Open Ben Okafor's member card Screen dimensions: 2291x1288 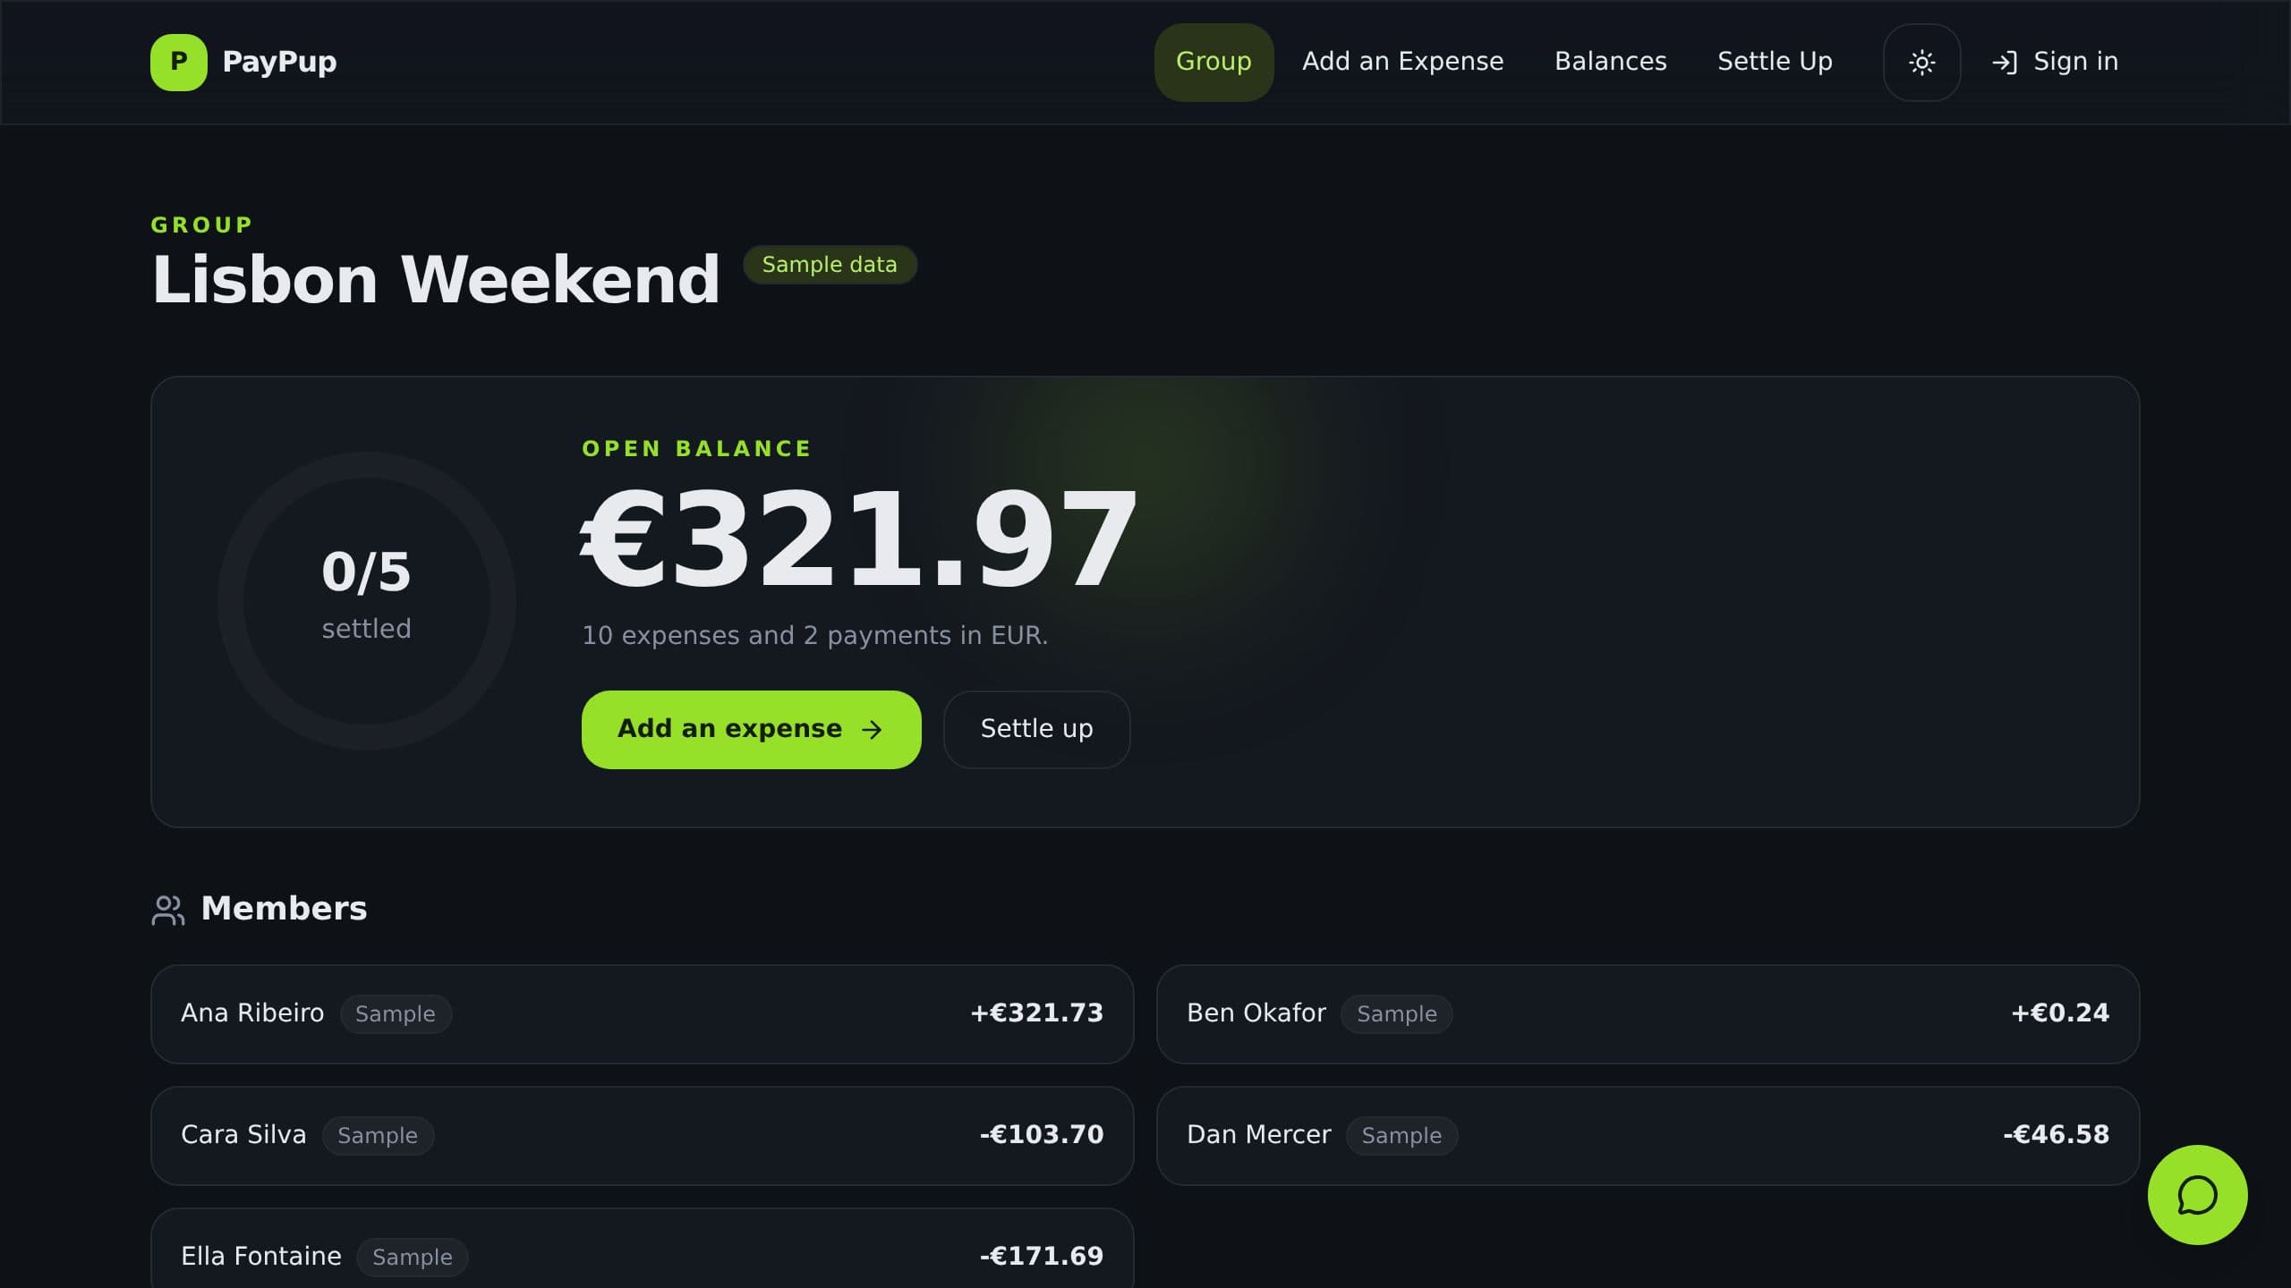[x=1648, y=1013]
